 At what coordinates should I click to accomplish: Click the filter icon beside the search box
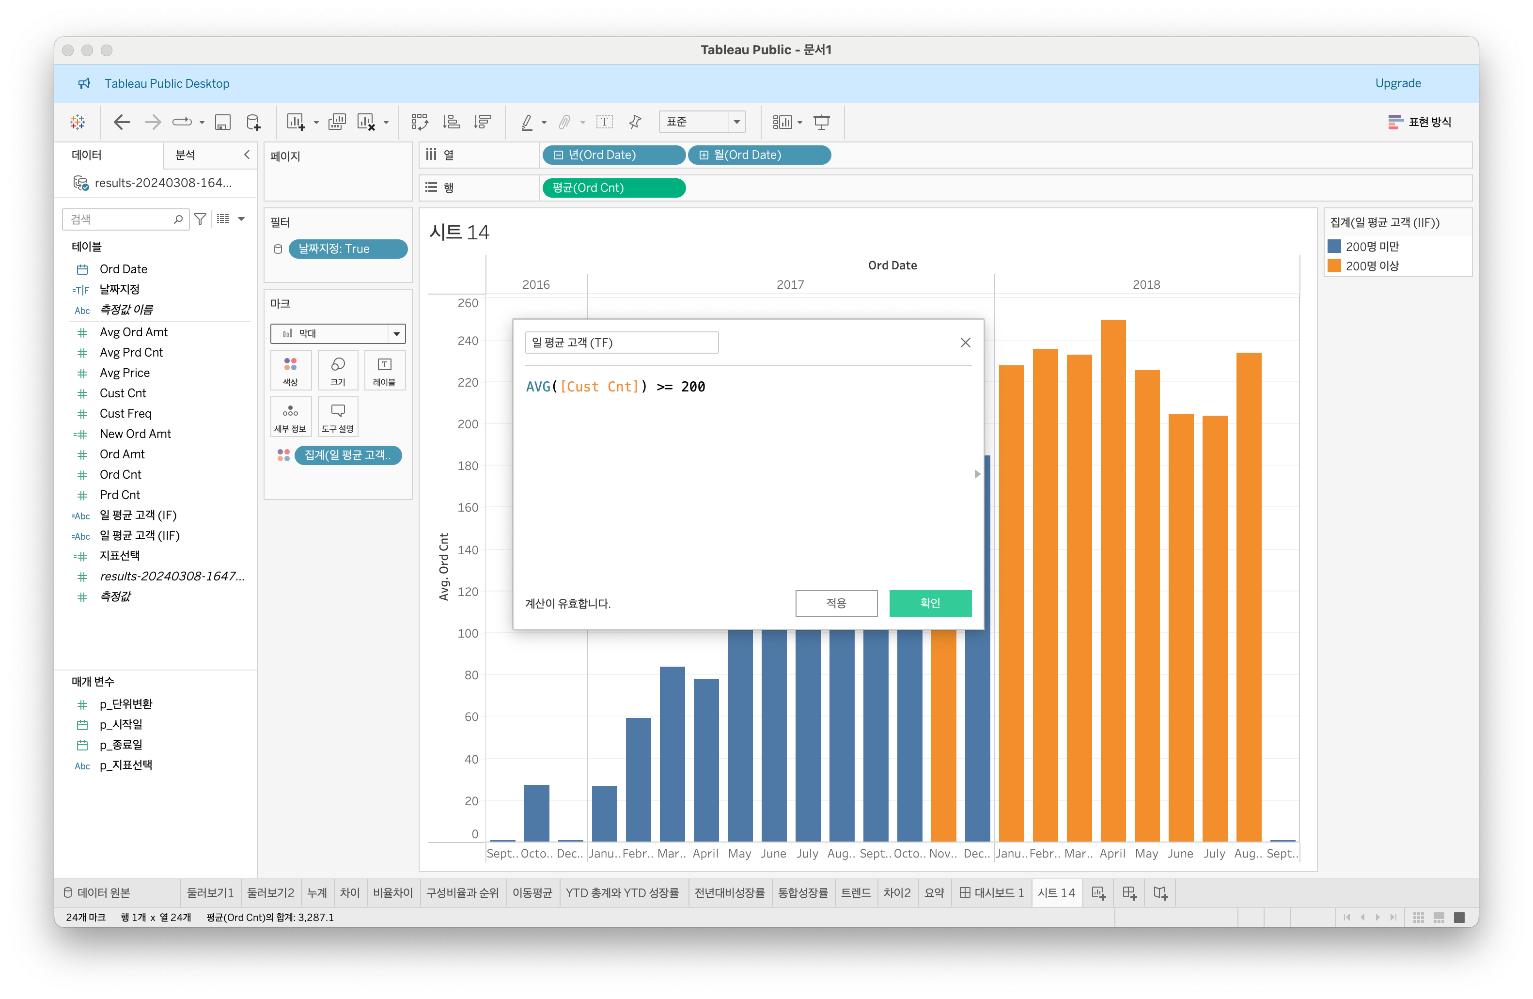click(200, 219)
